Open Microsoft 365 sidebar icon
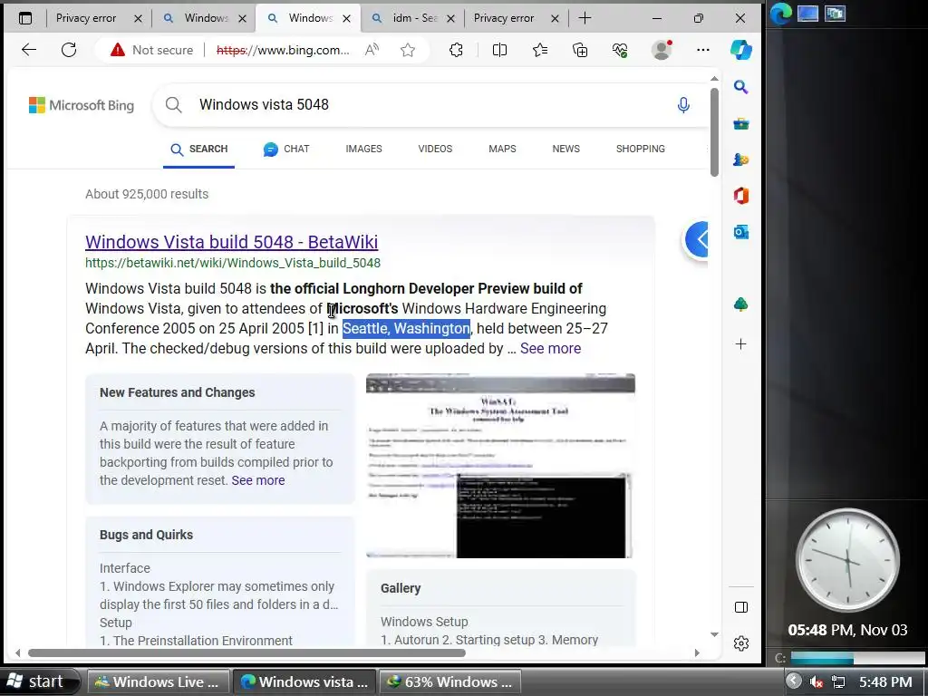The width and height of the screenshot is (928, 696). [x=741, y=196]
